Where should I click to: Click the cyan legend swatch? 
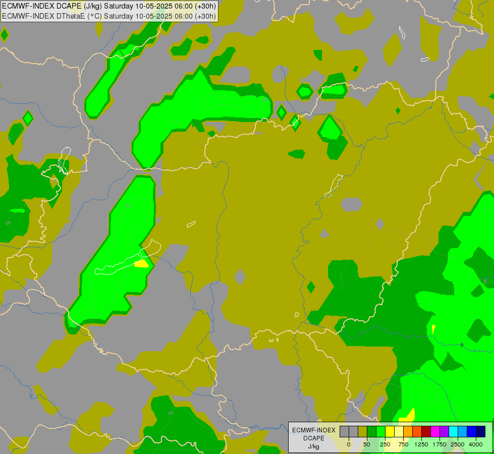453,432
